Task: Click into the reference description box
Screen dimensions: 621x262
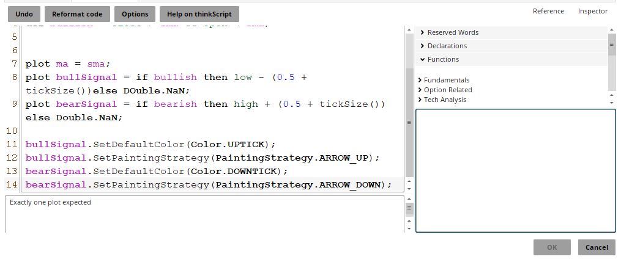Action: (516, 171)
